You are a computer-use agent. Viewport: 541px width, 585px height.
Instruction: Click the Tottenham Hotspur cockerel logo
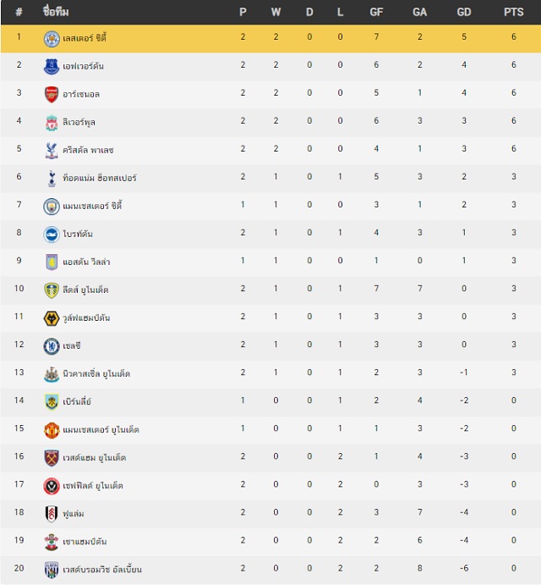click(x=52, y=179)
